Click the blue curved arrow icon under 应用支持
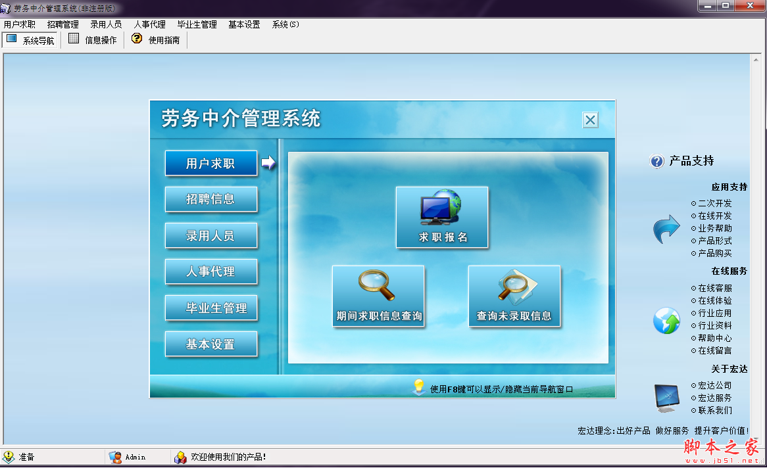The width and height of the screenshot is (767, 468). (x=666, y=229)
